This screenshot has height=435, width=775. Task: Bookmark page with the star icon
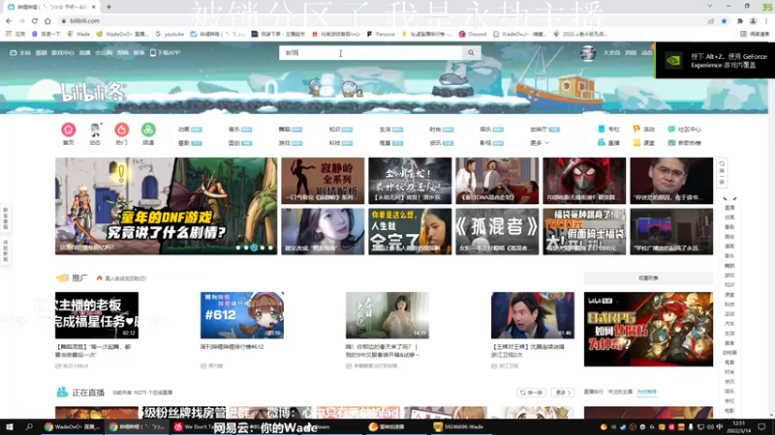point(724,20)
